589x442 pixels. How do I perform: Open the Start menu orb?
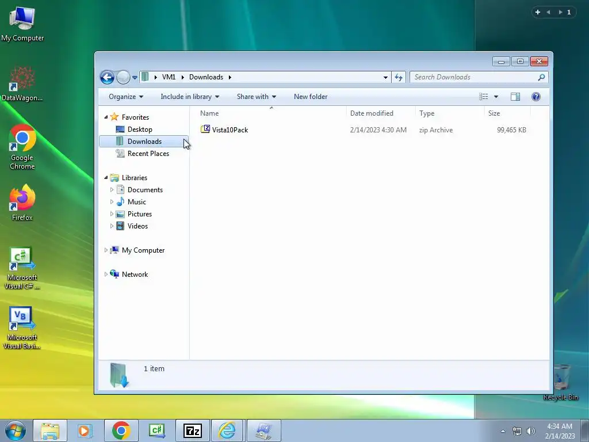[x=15, y=430]
